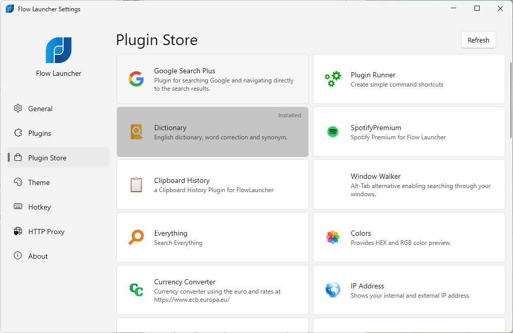The height and width of the screenshot is (333, 513).
Task: Select the Window Walker plugin title
Action: tap(376, 176)
